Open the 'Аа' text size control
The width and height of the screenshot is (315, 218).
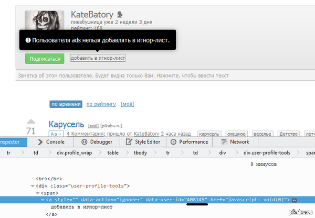(x=56, y=134)
